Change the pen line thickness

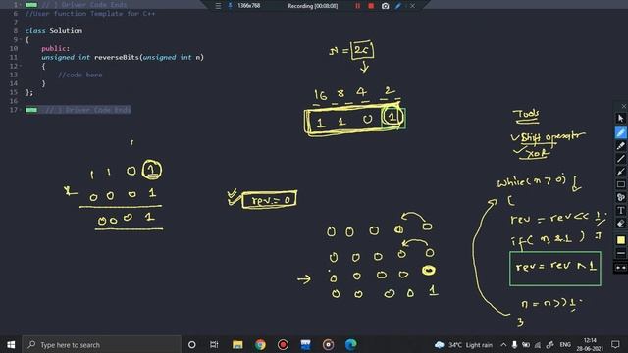point(620,253)
